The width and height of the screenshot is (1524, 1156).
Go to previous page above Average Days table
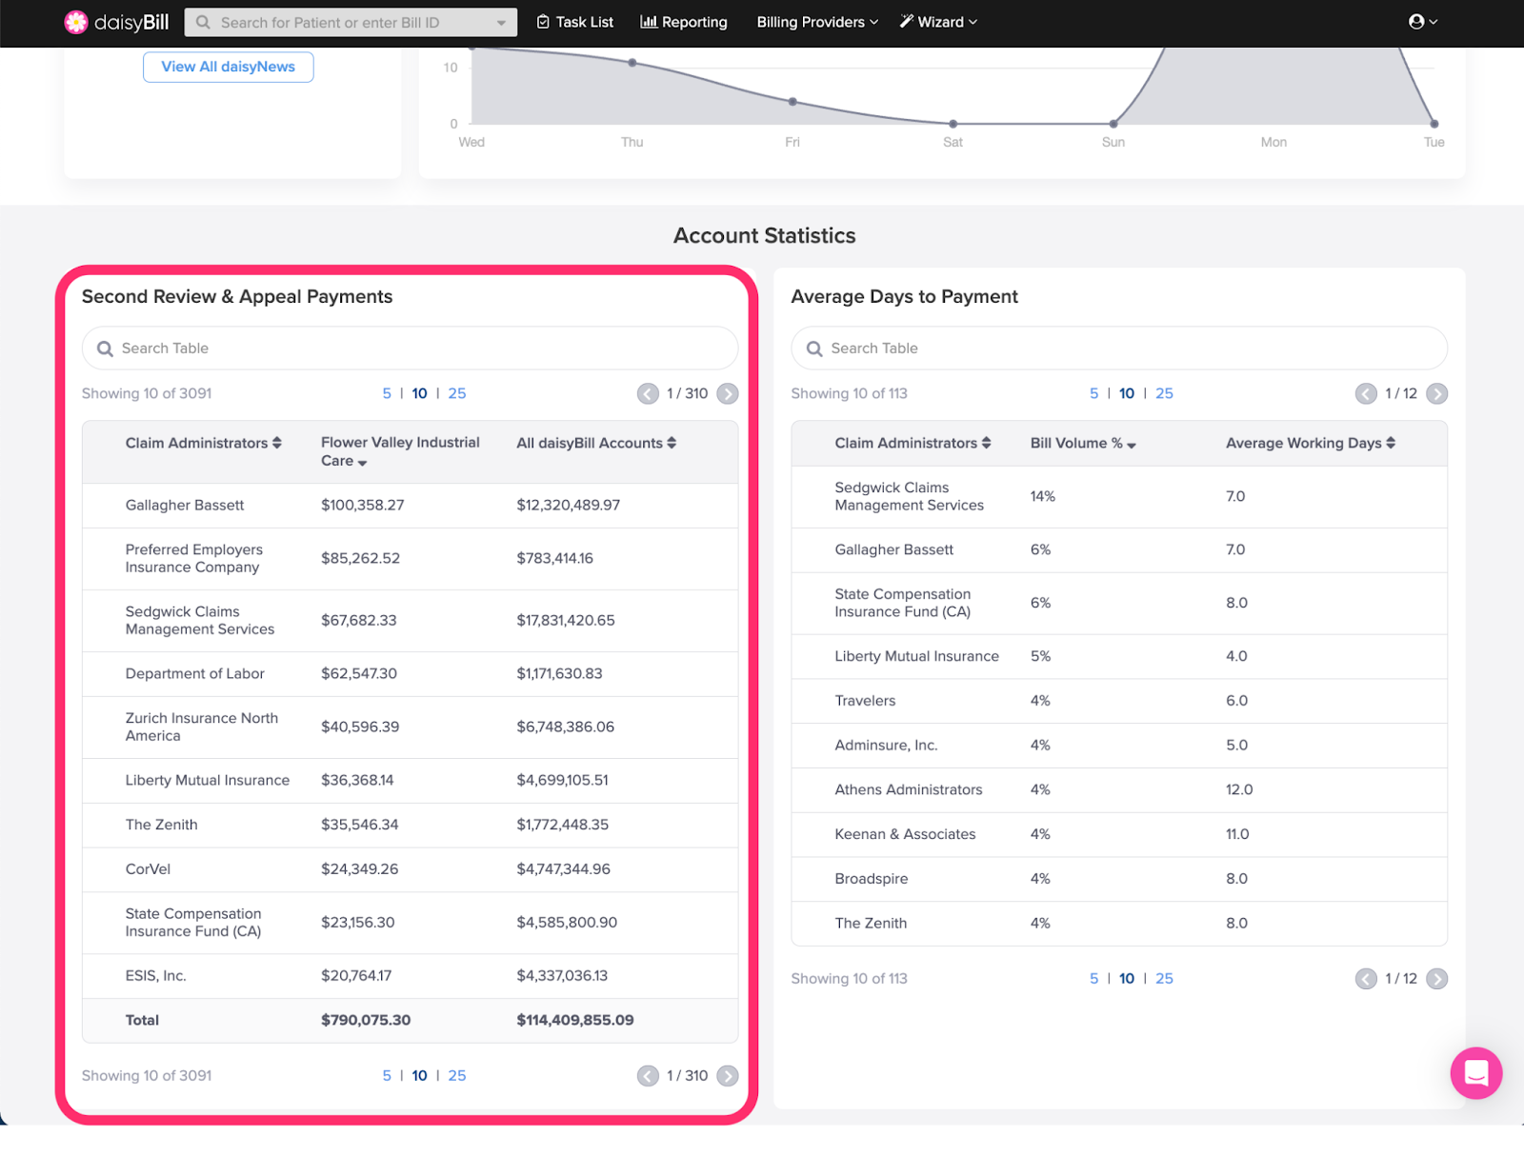(1366, 393)
